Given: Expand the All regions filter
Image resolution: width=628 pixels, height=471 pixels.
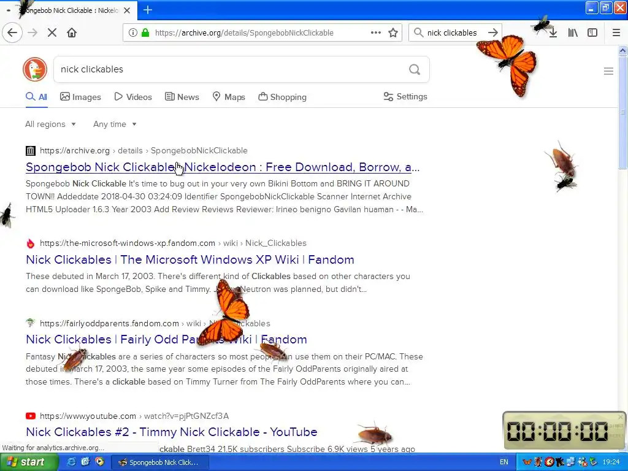Looking at the screenshot, I should [50, 124].
